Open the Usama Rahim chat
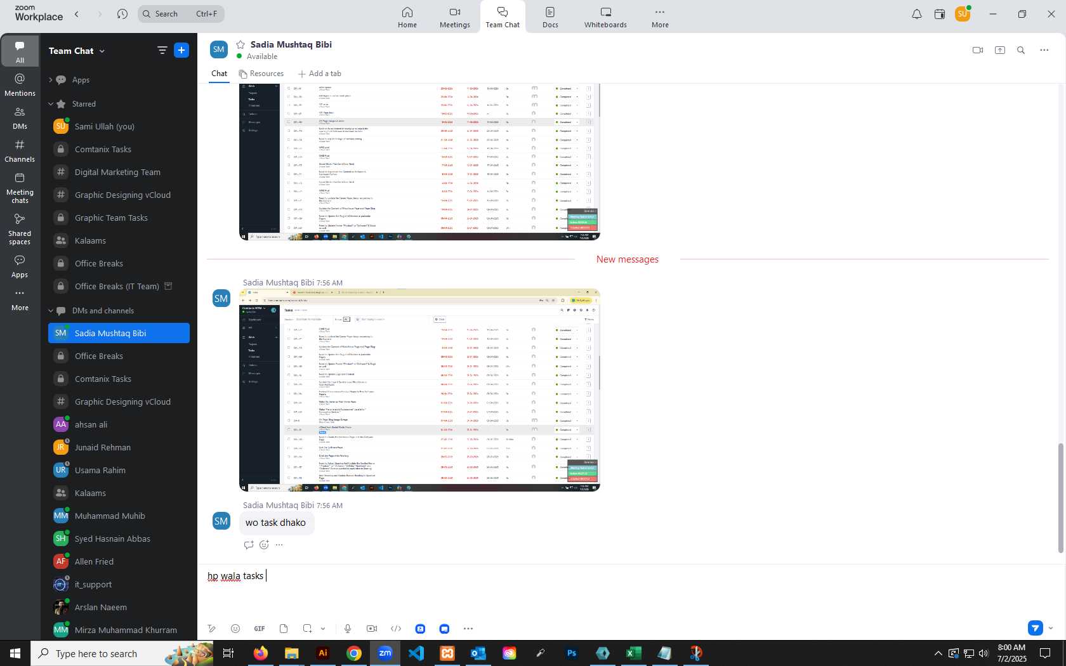This screenshot has width=1066, height=666. click(119, 470)
